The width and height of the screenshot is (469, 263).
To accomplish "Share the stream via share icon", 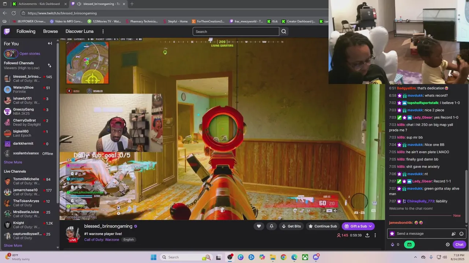I will (x=367, y=235).
